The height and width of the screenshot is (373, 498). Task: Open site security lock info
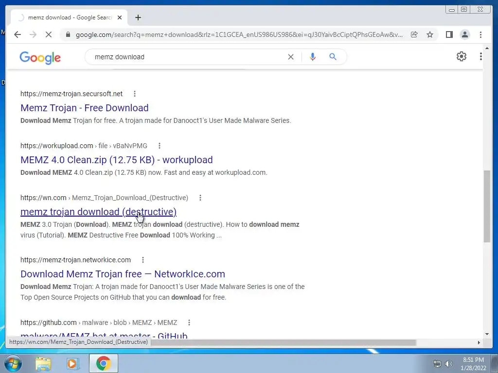[68, 34]
